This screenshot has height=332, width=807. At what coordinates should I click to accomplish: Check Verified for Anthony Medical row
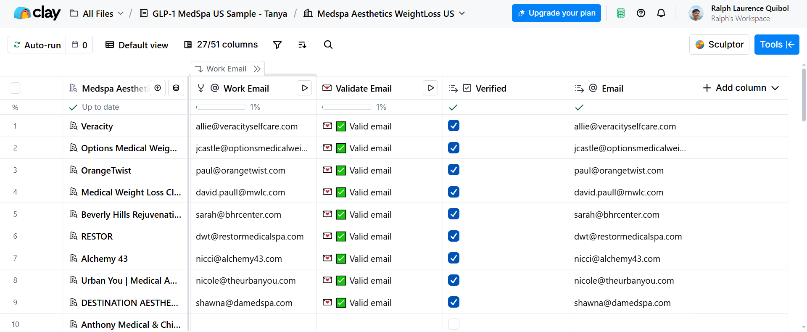[454, 324]
